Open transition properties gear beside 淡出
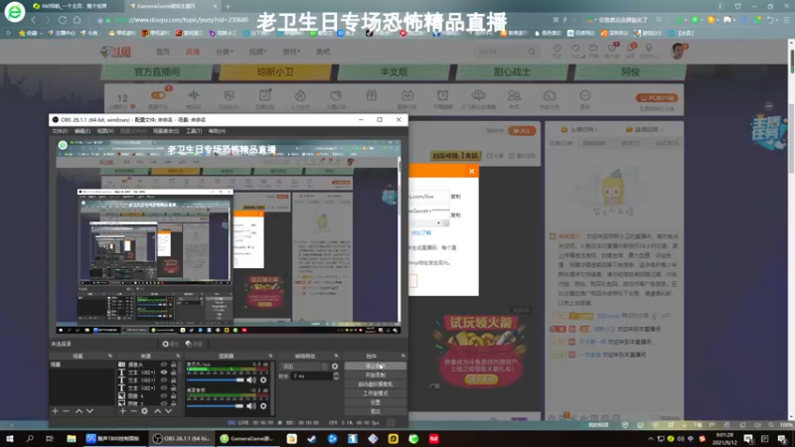This screenshot has width=795, height=447. pyautogui.click(x=335, y=367)
